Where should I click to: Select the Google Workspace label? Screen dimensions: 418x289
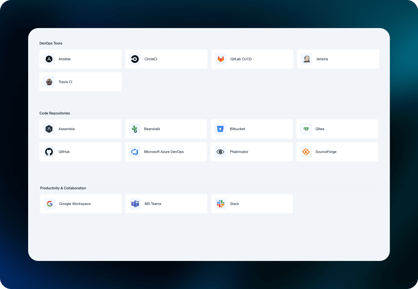click(75, 204)
